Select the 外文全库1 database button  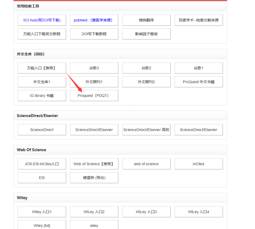(42, 82)
